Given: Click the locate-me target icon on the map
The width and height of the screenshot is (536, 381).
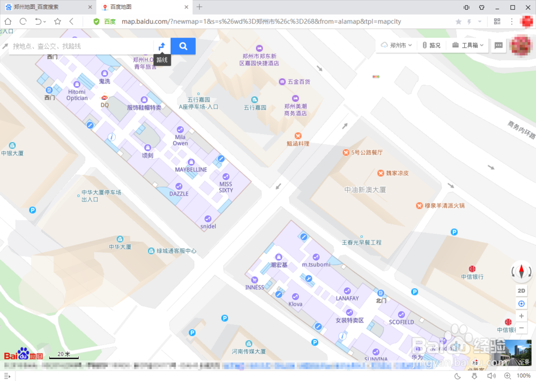Looking at the screenshot, I should (x=522, y=303).
